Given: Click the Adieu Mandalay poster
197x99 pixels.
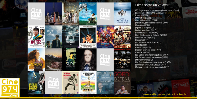Looking at the screenshot, I should 71,37.
